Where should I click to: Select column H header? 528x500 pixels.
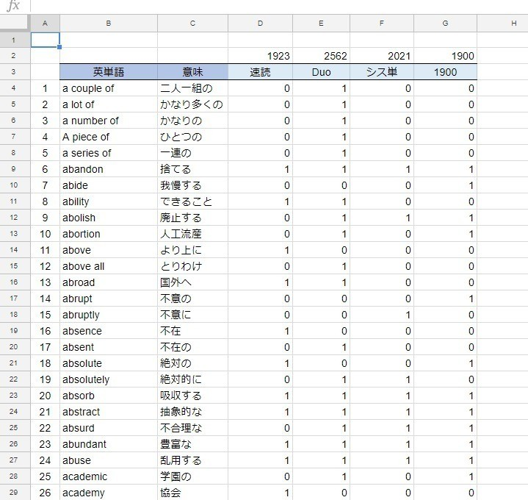coord(513,24)
